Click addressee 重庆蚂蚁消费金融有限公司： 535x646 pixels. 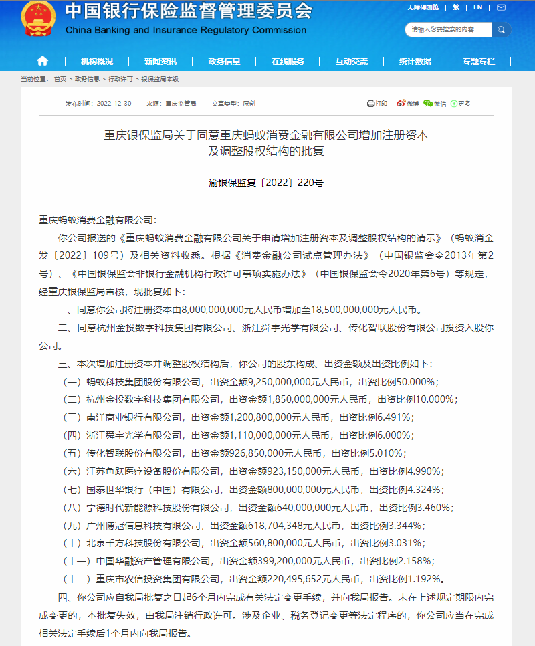pyautogui.click(x=98, y=220)
